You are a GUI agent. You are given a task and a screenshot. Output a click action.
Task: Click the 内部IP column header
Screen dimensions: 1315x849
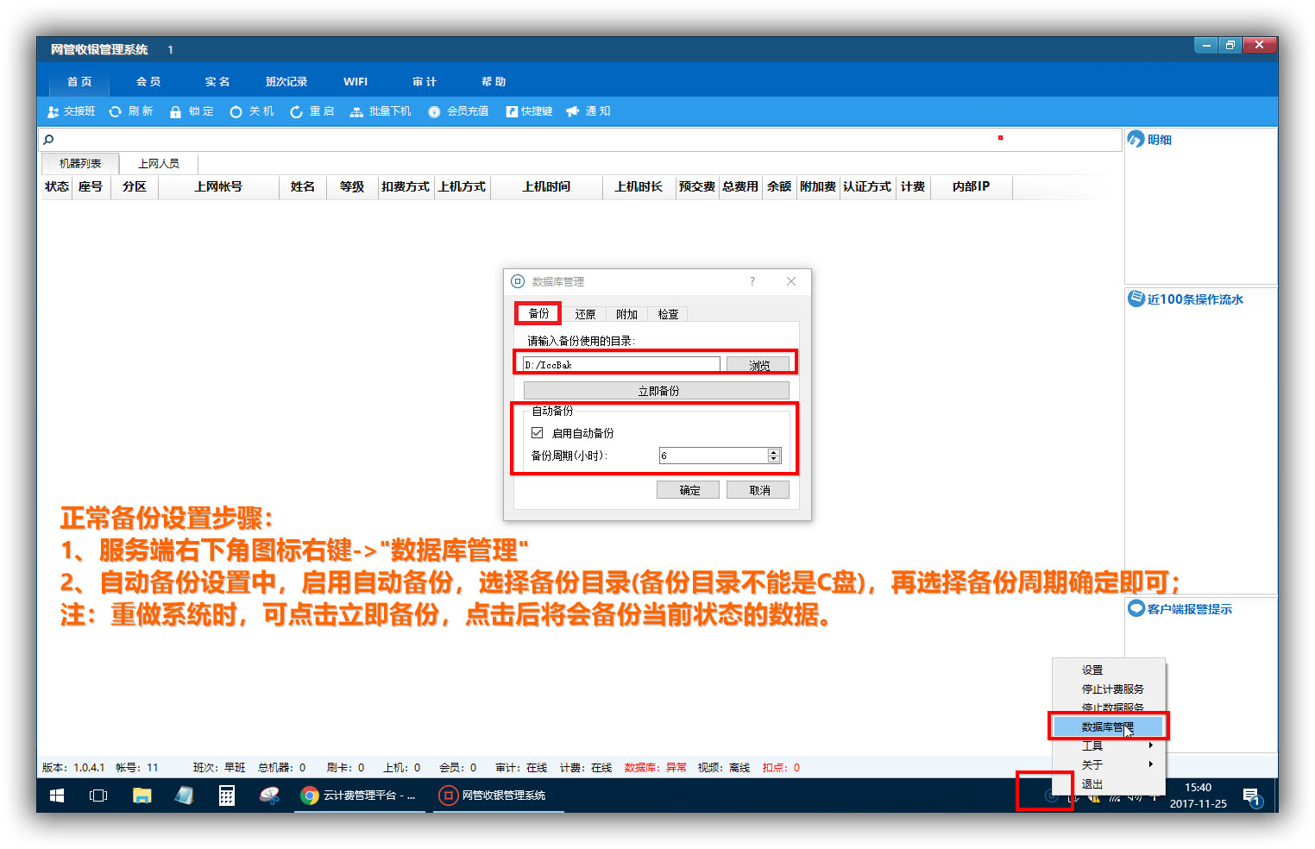pos(971,186)
